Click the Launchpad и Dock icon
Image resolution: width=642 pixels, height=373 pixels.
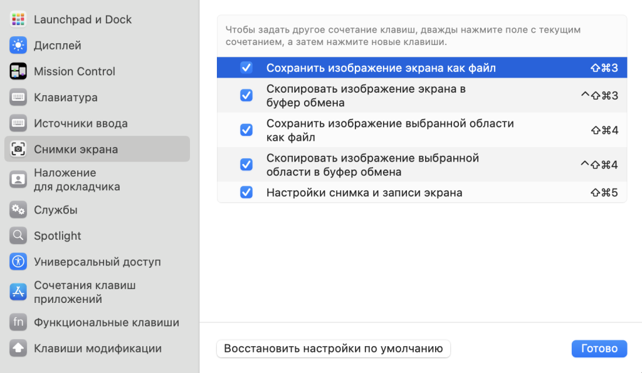coord(18,19)
